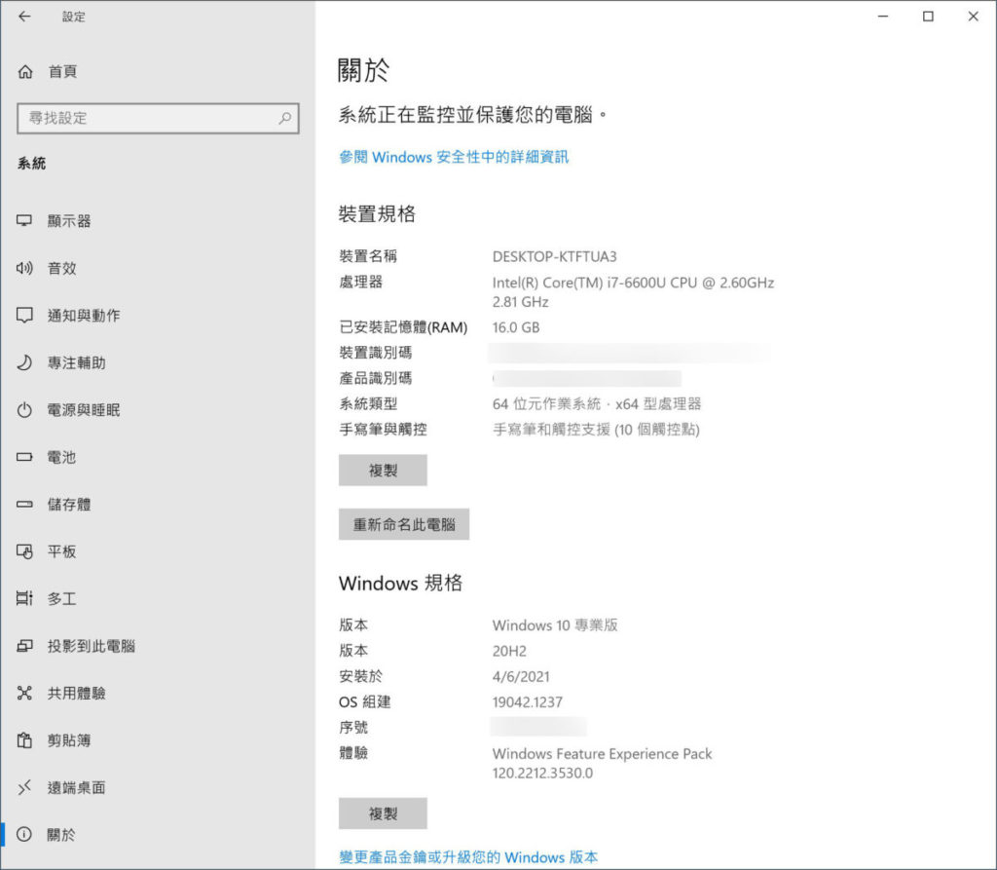Click the 儲存體 drive icon
The width and height of the screenshot is (997, 870).
pyautogui.click(x=24, y=504)
